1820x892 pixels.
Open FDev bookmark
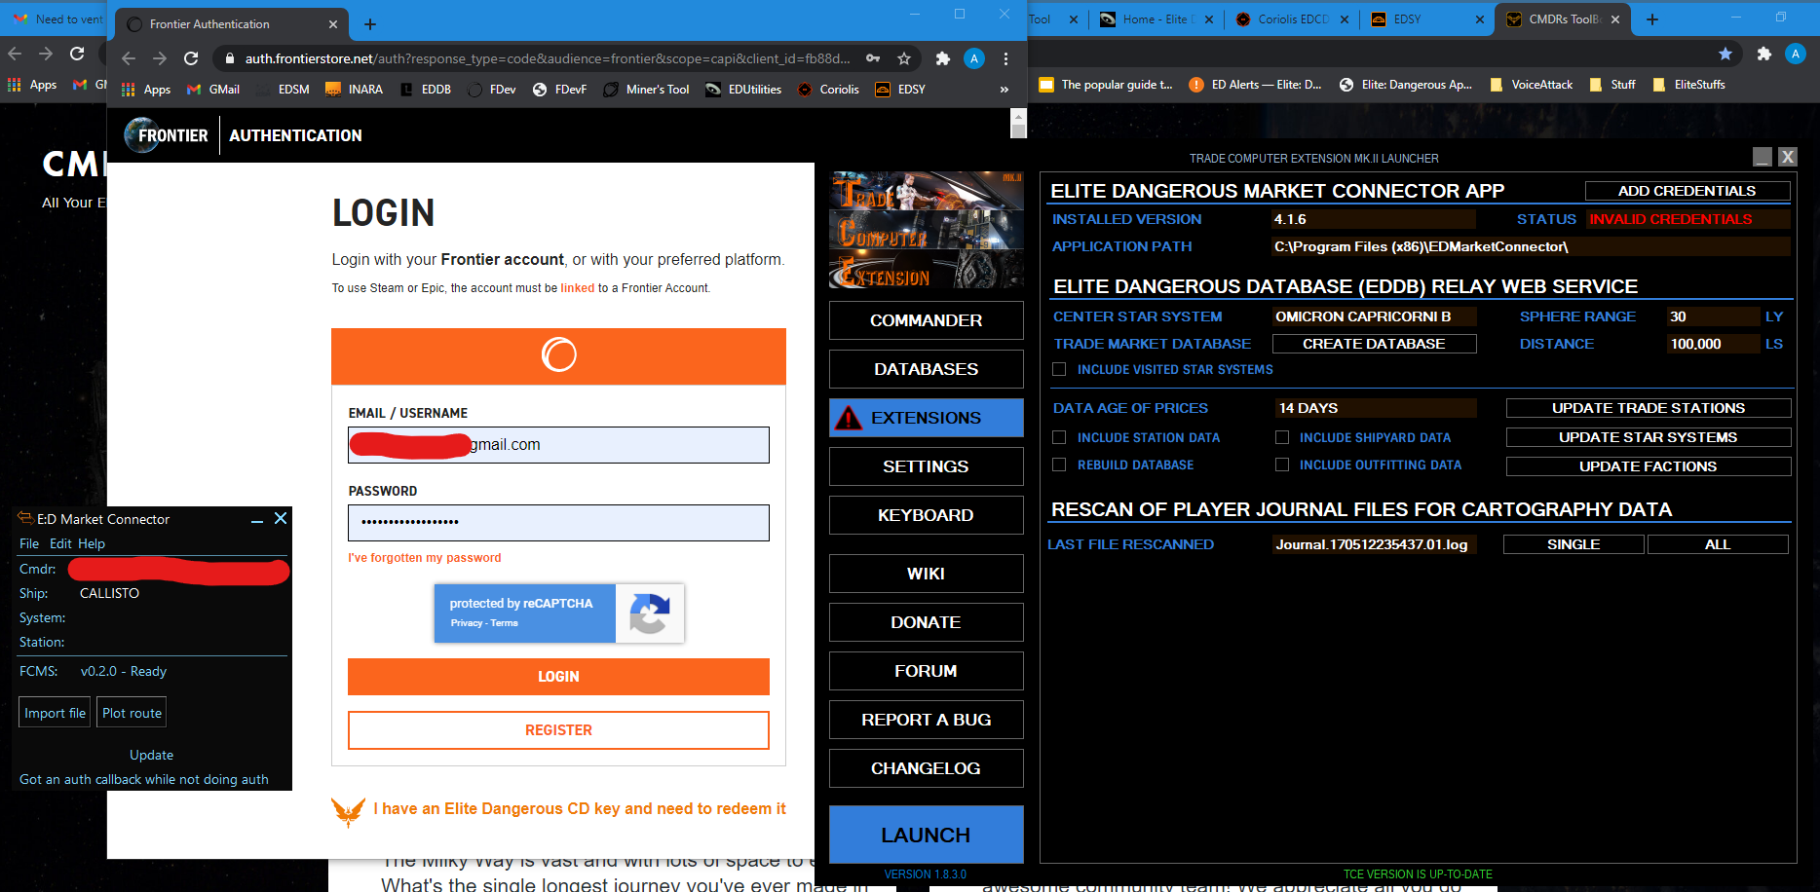pos(492,90)
